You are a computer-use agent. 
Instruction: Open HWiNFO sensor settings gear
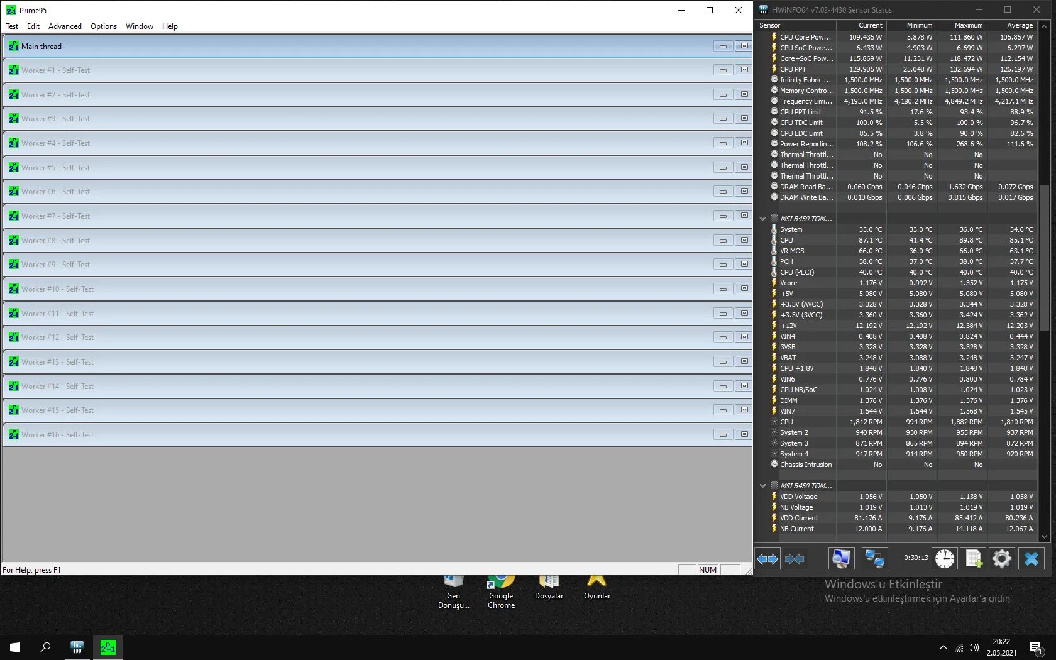point(1002,558)
